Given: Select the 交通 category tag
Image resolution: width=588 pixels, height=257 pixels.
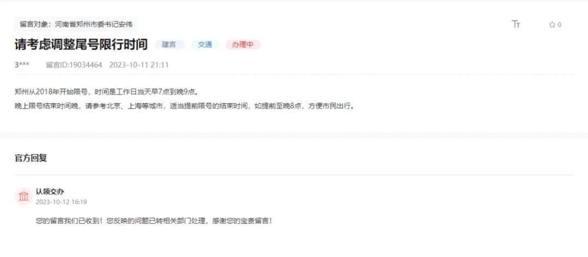Looking at the screenshot, I should (205, 45).
